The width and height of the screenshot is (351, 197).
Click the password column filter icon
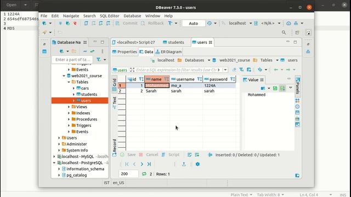point(233,79)
